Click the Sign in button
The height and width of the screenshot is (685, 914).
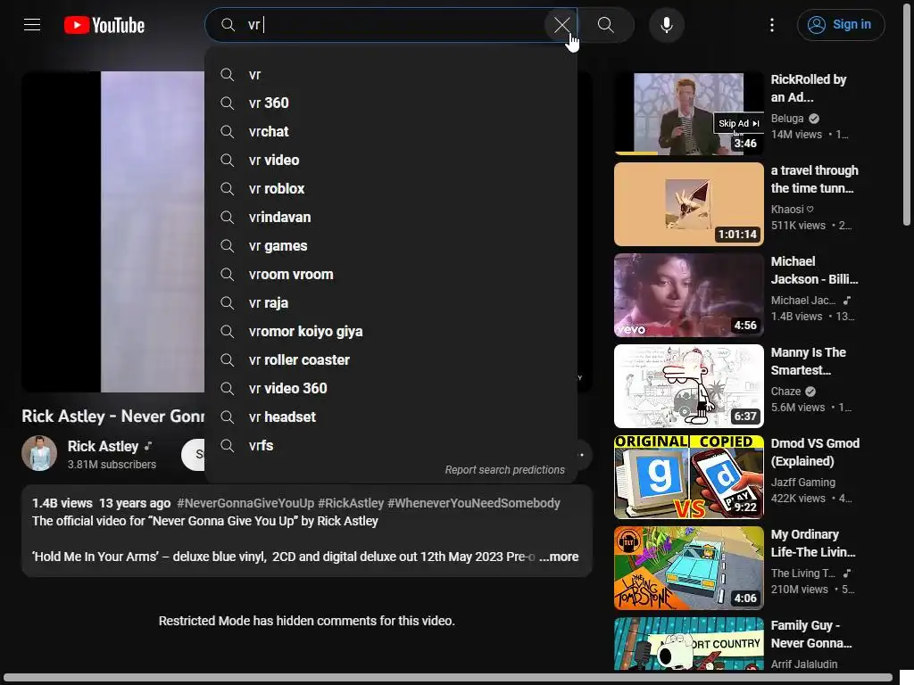[841, 24]
